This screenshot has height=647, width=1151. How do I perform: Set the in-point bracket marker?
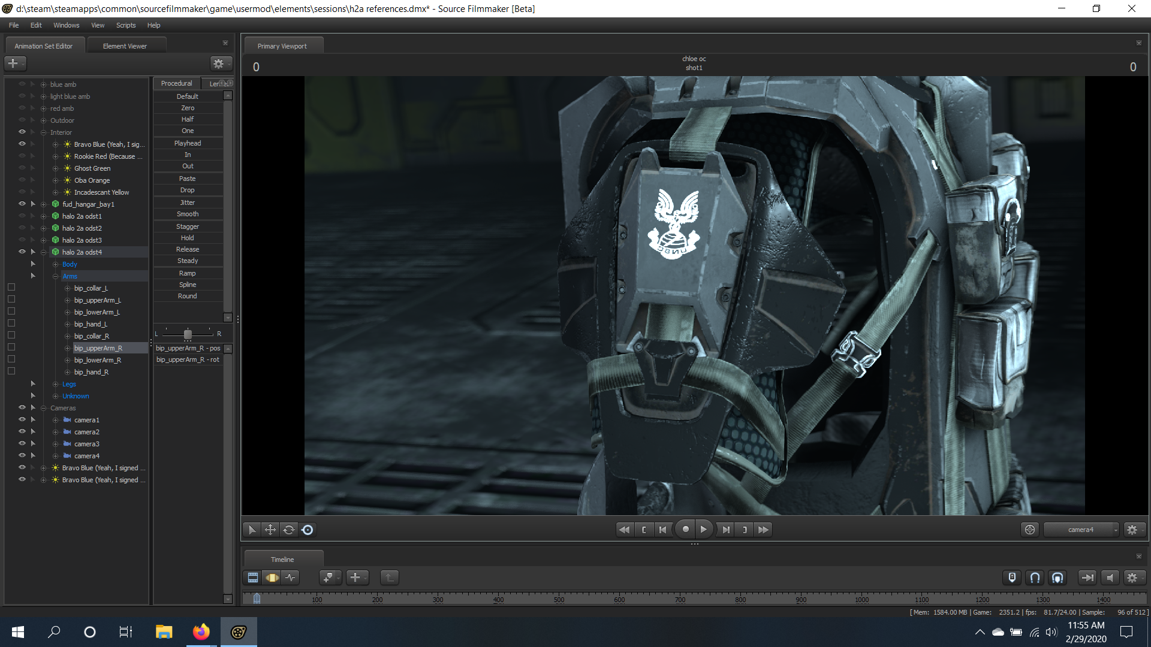click(x=644, y=530)
